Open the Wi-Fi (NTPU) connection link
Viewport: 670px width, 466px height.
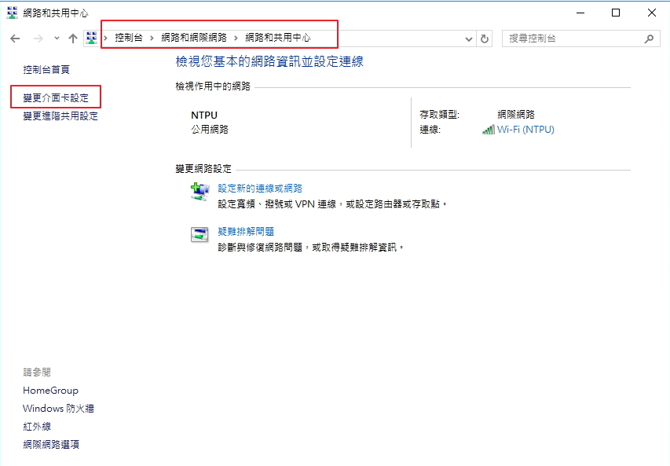525,129
